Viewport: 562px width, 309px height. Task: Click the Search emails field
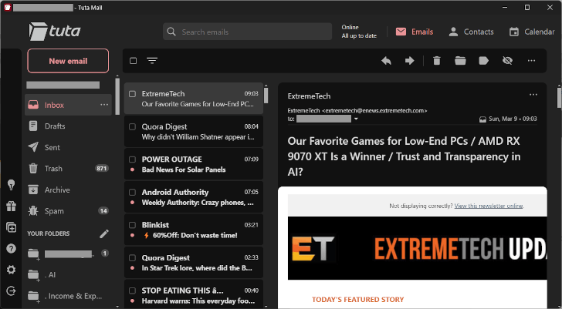click(x=247, y=32)
